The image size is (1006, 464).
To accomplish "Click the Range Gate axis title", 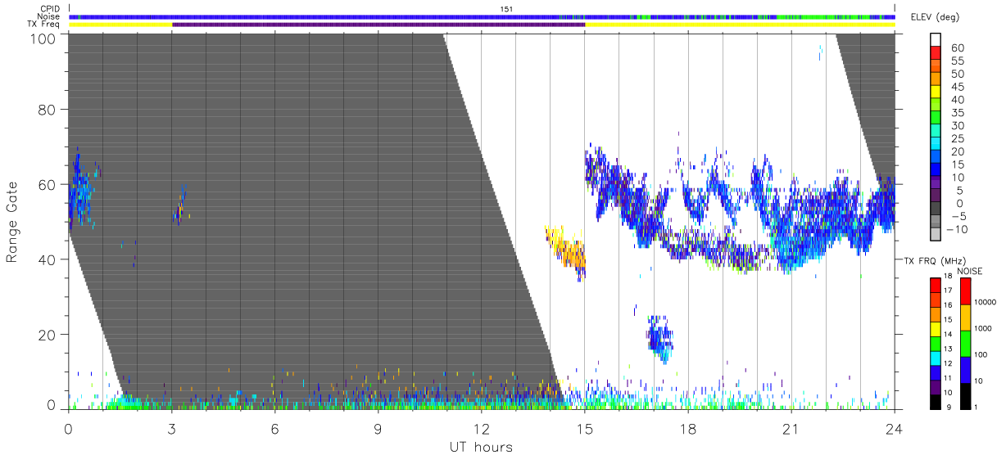I will coord(12,222).
